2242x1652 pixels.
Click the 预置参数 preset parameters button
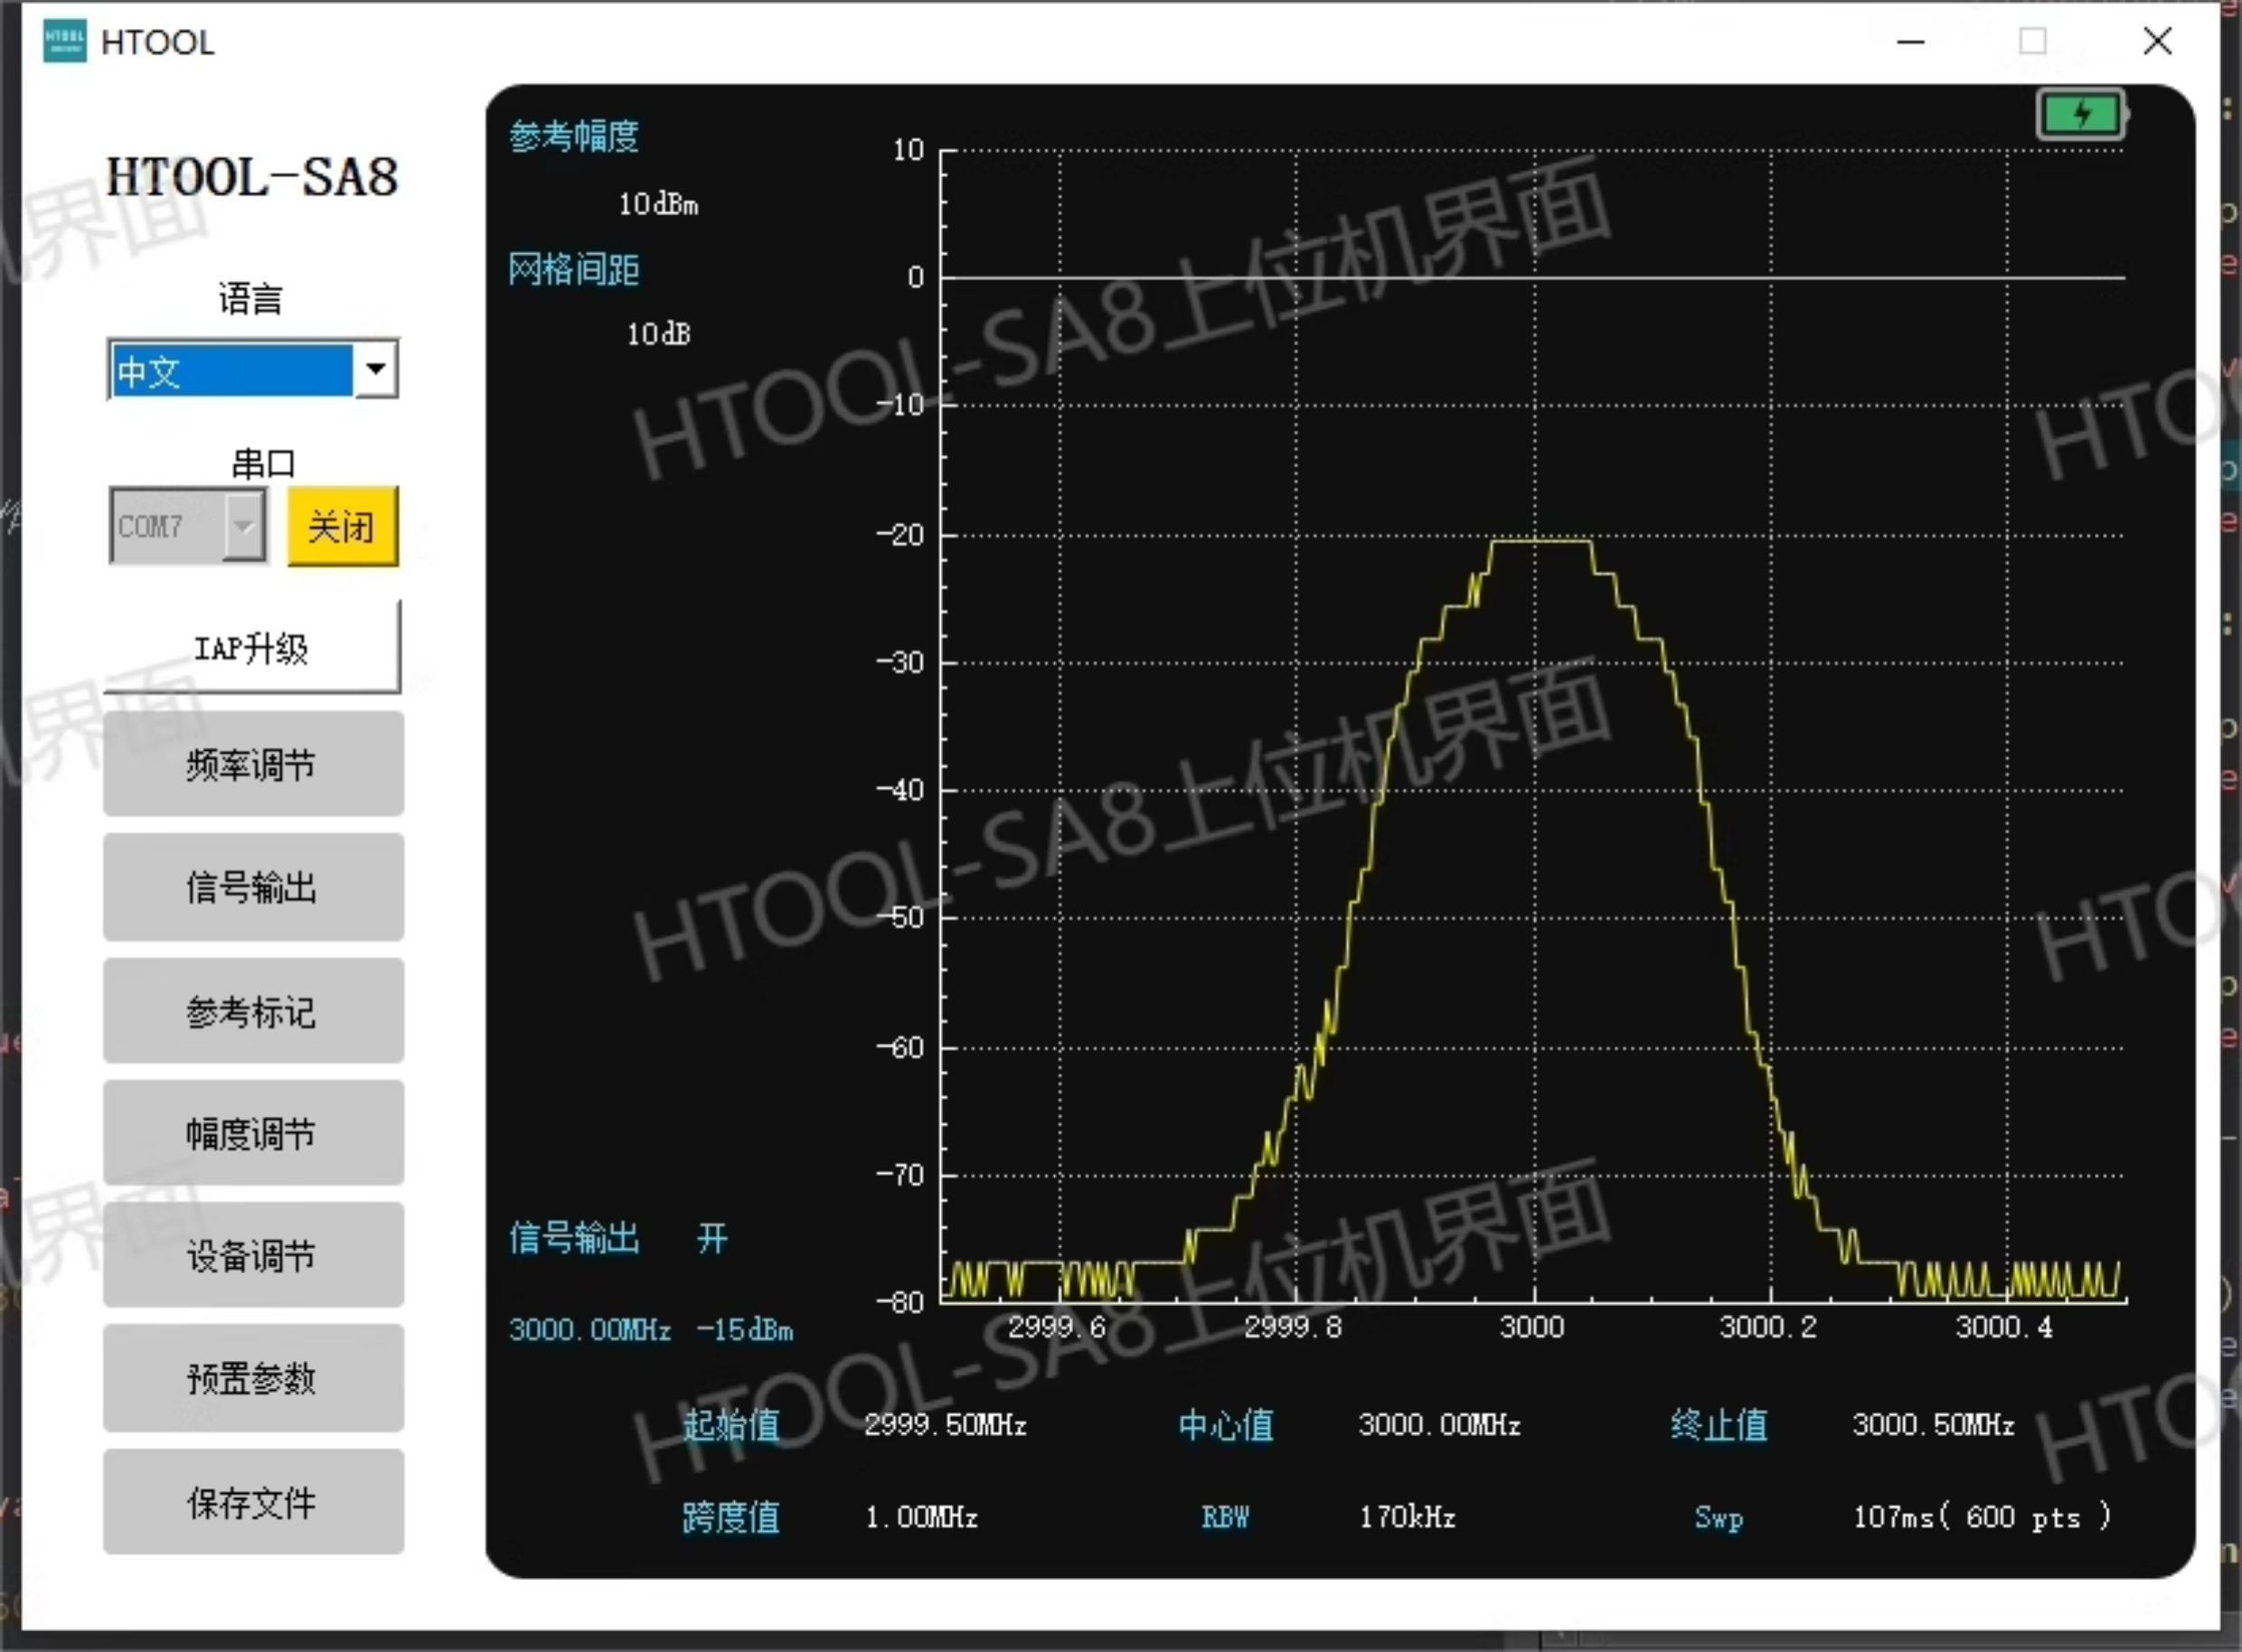pos(253,1378)
